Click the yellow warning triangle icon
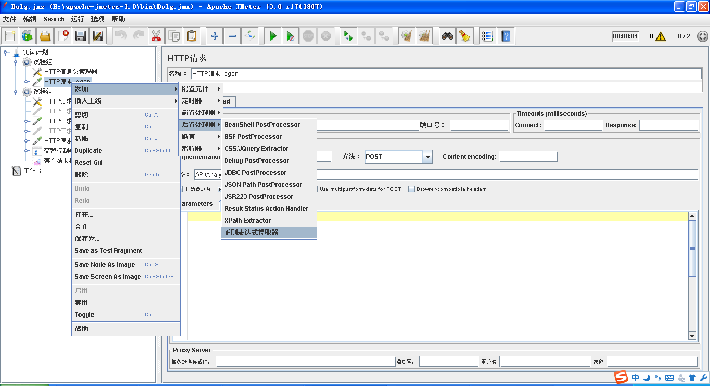The width and height of the screenshot is (710, 386). (x=661, y=36)
